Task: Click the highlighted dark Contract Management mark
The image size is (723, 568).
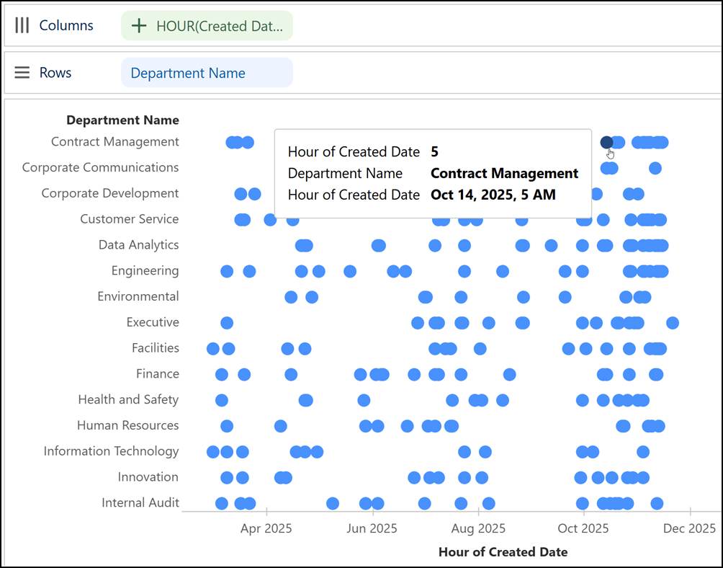Action: [606, 143]
